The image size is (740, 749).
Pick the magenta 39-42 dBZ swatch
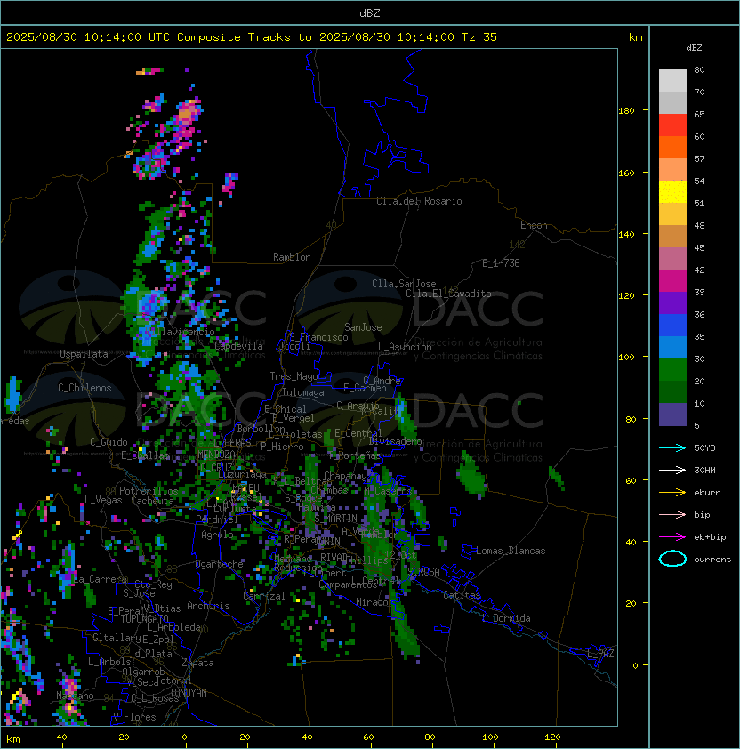[x=672, y=281]
